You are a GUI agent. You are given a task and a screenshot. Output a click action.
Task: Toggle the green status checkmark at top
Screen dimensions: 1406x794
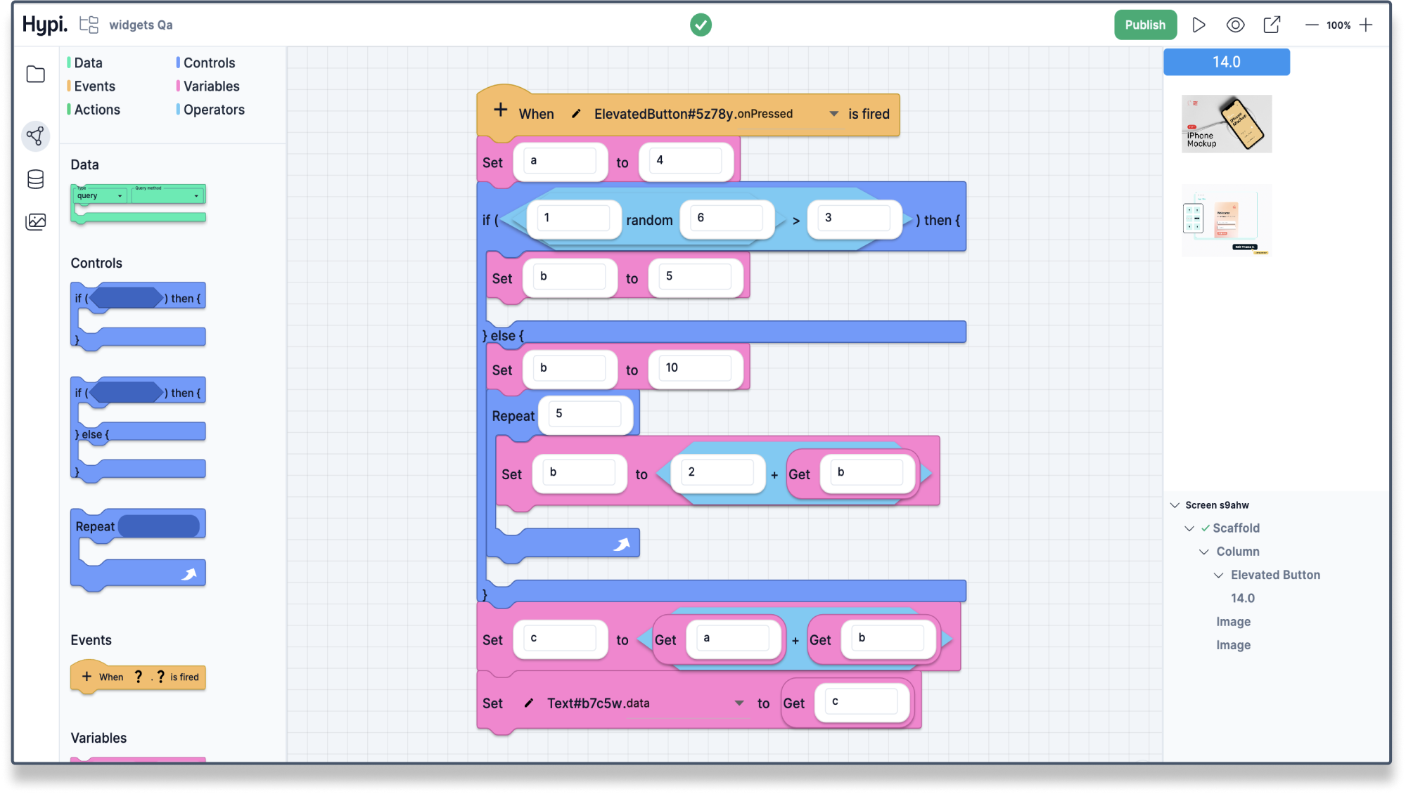(701, 24)
